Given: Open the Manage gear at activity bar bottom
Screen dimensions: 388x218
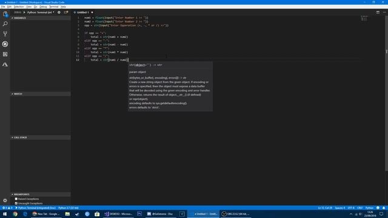Looking at the screenshot, I should [x=5, y=200].
